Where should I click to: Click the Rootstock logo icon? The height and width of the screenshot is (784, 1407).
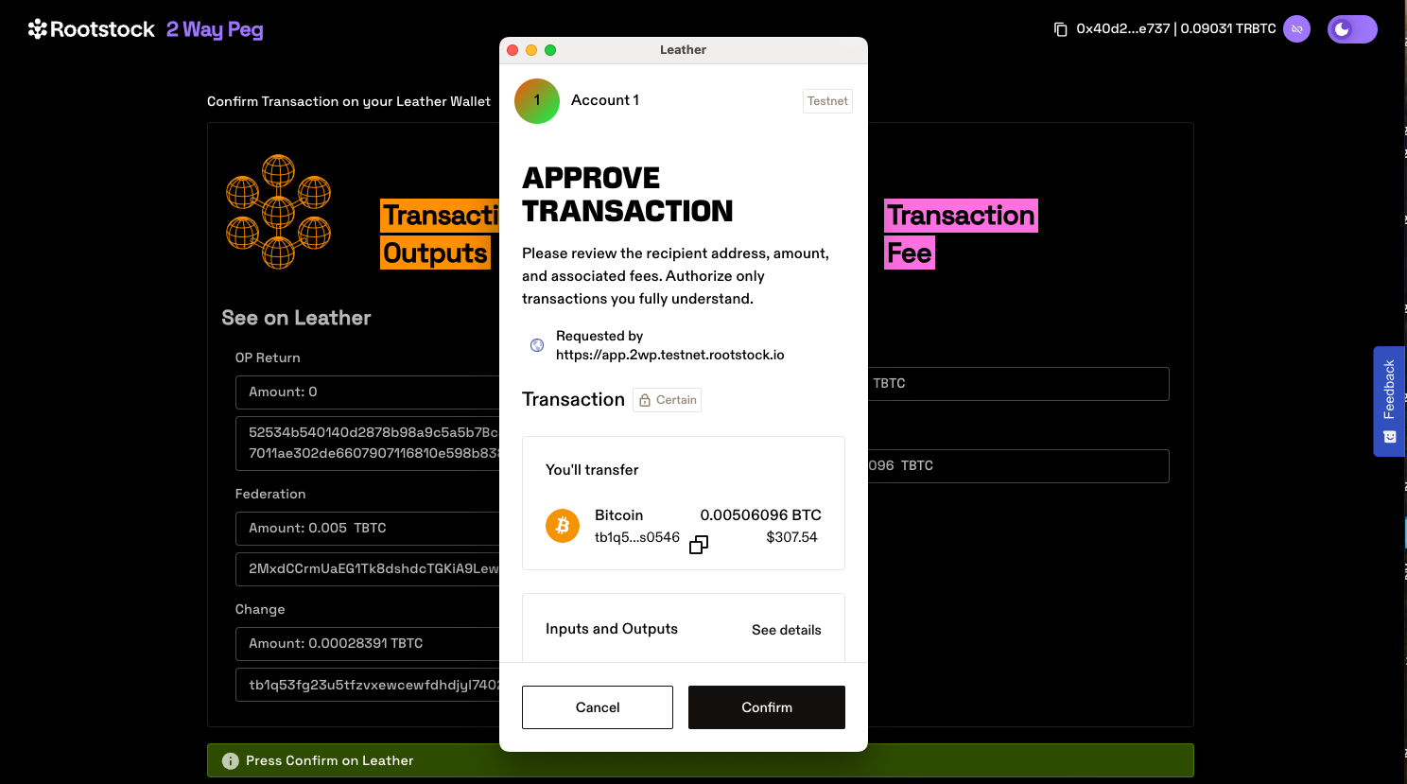38,29
